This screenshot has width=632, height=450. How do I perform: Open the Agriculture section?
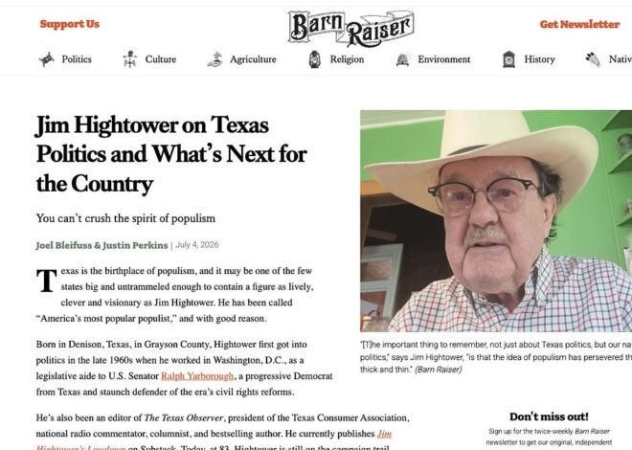pos(253,59)
